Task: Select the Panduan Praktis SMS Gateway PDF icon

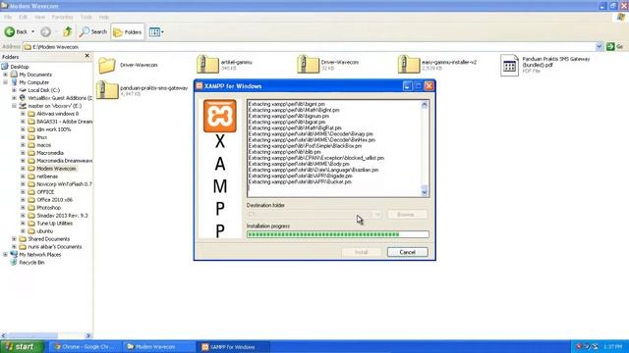Action: pyautogui.click(x=509, y=66)
